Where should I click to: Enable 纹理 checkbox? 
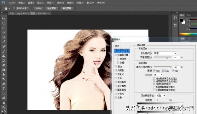[x=118, y=63]
